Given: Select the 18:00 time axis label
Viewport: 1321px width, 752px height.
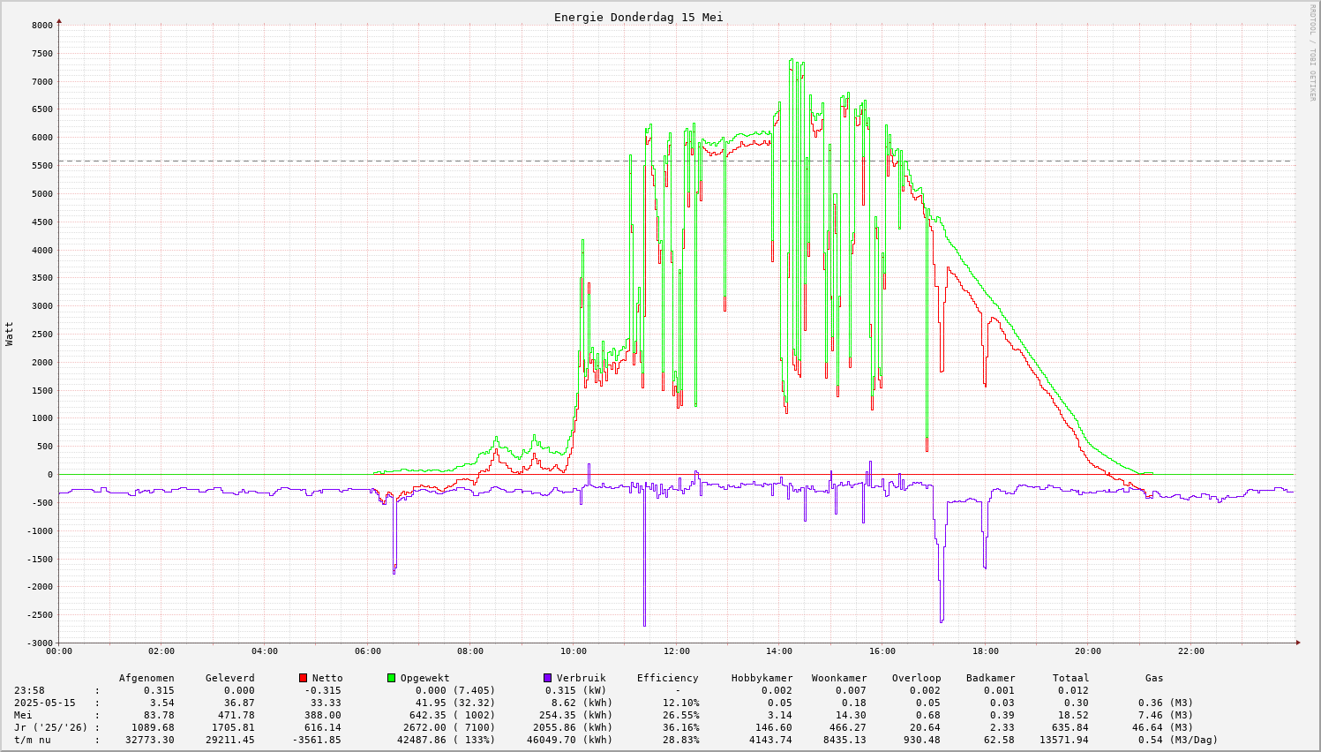Looking at the screenshot, I should point(985,651).
